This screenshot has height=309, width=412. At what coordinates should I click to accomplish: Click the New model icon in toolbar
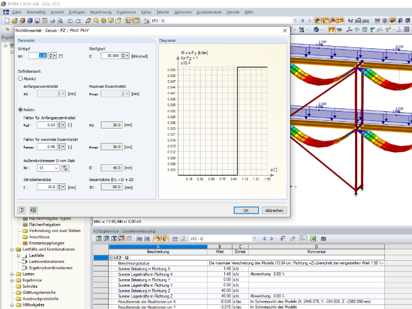7,21
